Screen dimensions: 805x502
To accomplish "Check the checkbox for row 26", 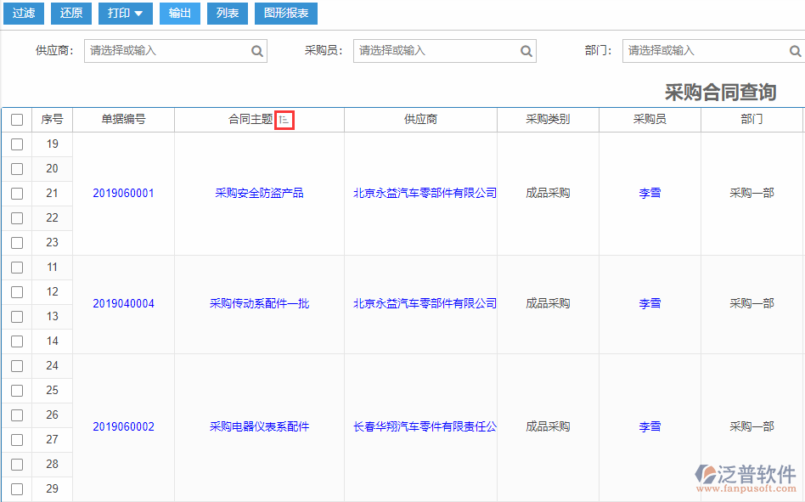I will click(17, 415).
